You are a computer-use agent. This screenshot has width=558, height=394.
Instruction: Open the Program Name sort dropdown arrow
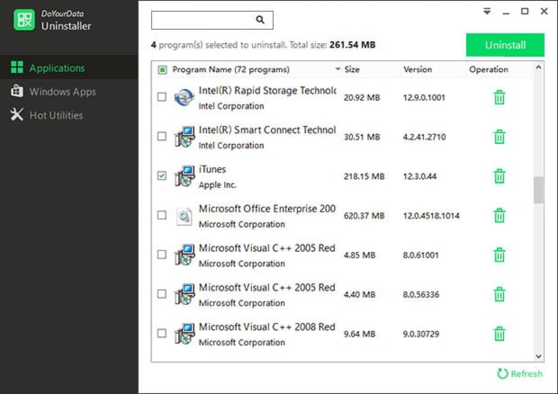[338, 69]
